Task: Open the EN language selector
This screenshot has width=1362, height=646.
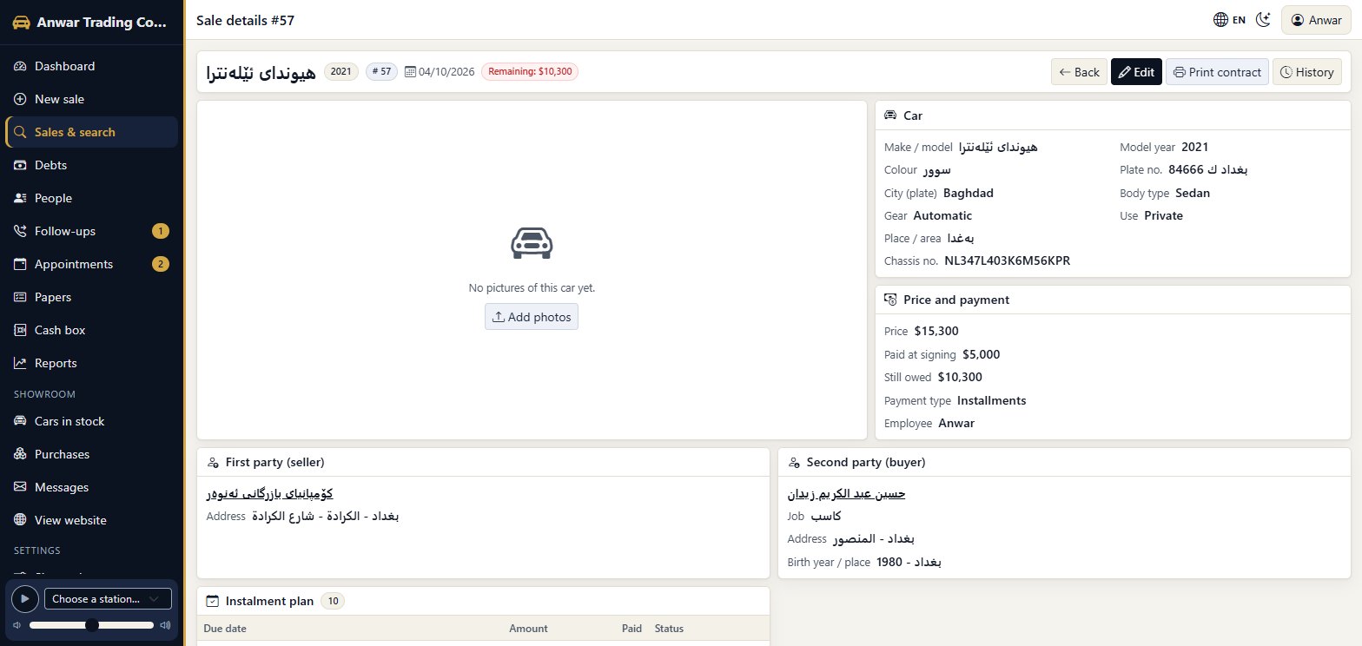Action: (x=1229, y=20)
